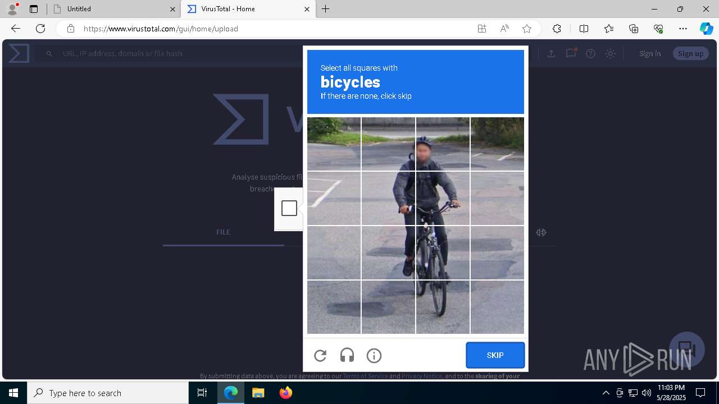The image size is (719, 404).
Task: Select the captcha tile with handlebars and torso
Action: coord(443,198)
